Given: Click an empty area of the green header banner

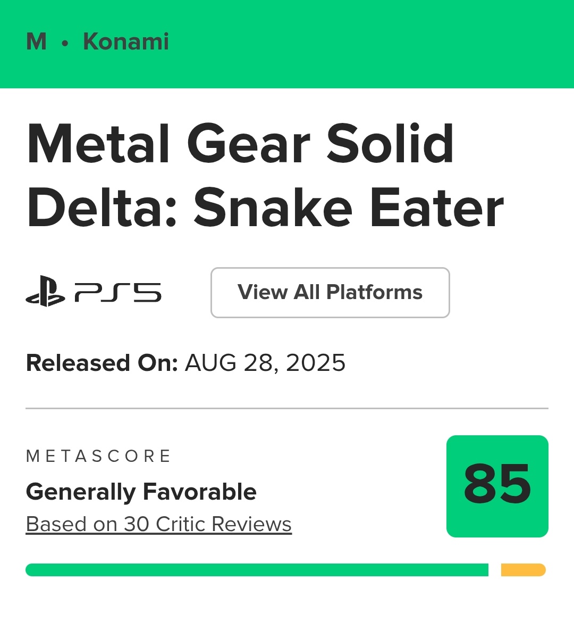Looking at the screenshot, I should click(372, 43).
